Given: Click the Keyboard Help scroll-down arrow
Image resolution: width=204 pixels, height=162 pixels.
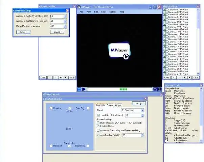Looking at the screenshot, I should click(x=201, y=141).
